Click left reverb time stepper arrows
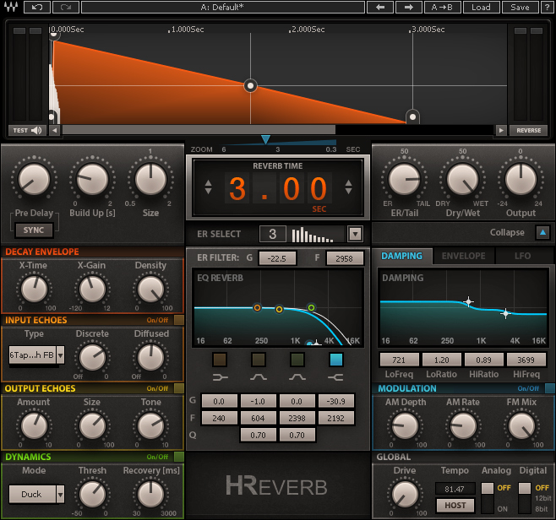556x520 pixels. 208,187
